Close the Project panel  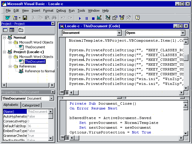[x=53, y=24]
